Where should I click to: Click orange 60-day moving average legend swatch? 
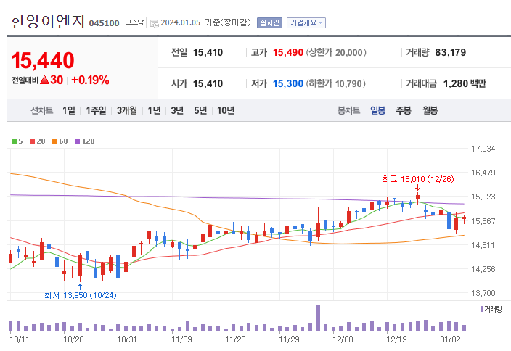tap(54, 141)
